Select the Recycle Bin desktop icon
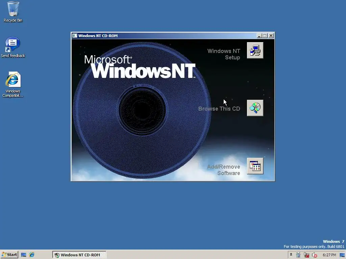This screenshot has height=259, width=346. (13, 12)
